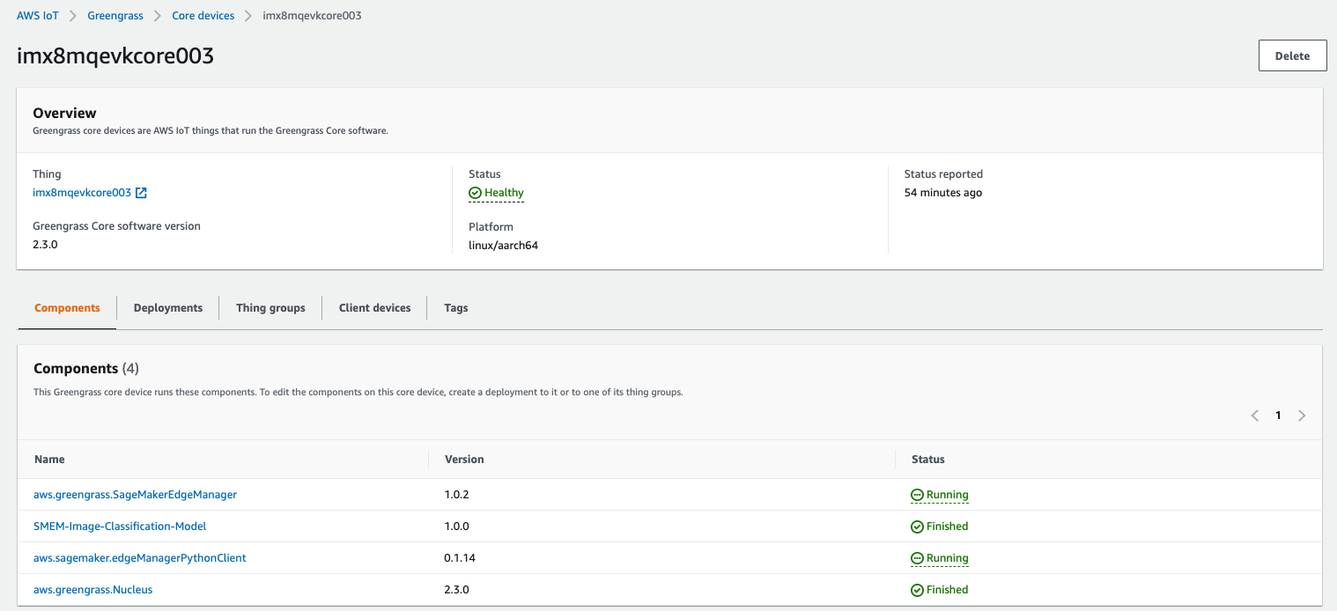Click the Running icon for SageMakerEdgeManager
The width and height of the screenshot is (1337, 611).
(x=917, y=495)
